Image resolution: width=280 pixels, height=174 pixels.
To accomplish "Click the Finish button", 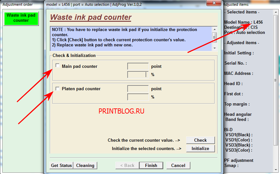I will click(151, 165).
